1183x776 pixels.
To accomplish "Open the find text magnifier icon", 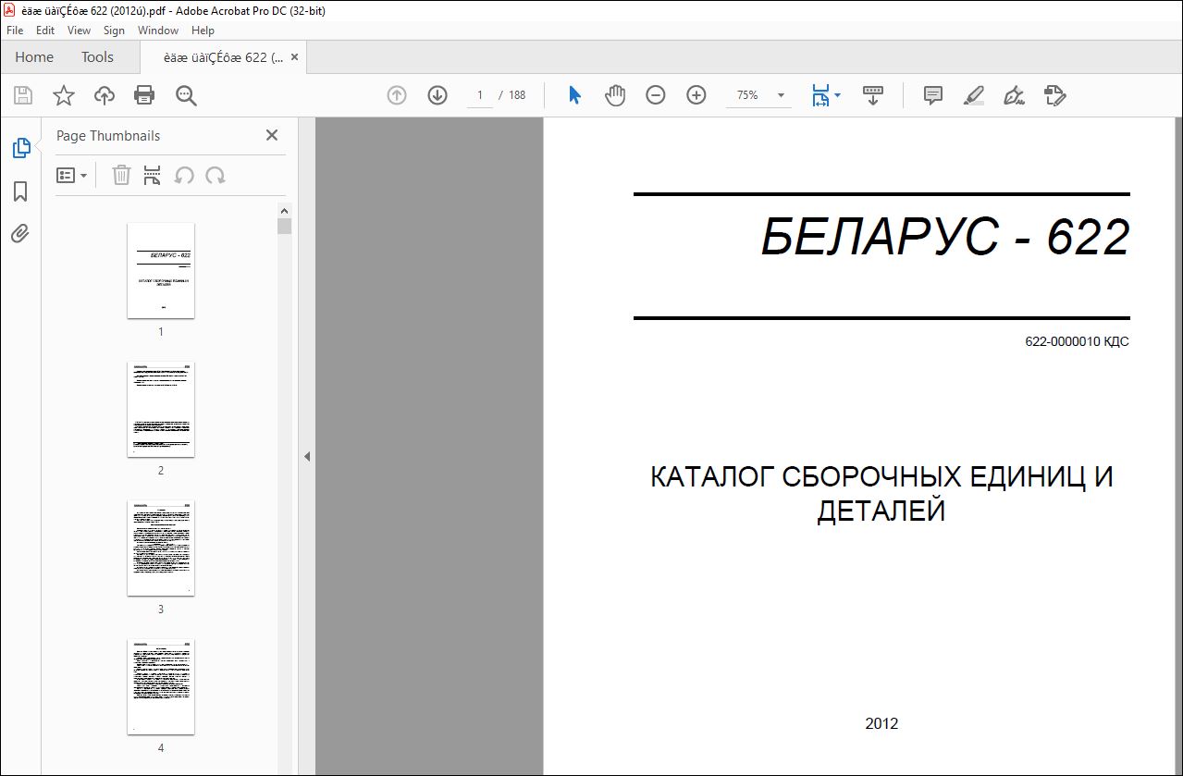I will coord(186,95).
